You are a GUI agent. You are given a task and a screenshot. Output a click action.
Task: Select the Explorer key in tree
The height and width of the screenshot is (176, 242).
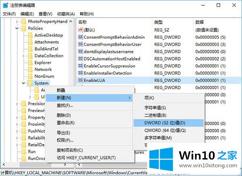(43, 63)
